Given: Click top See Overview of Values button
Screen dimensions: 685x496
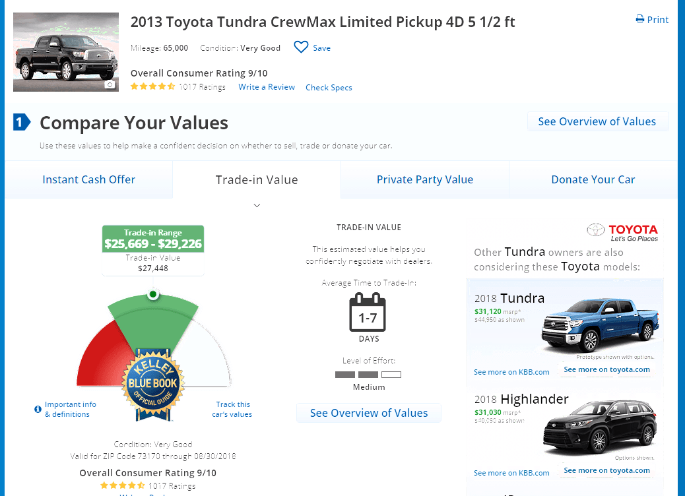Looking at the screenshot, I should [x=597, y=121].
